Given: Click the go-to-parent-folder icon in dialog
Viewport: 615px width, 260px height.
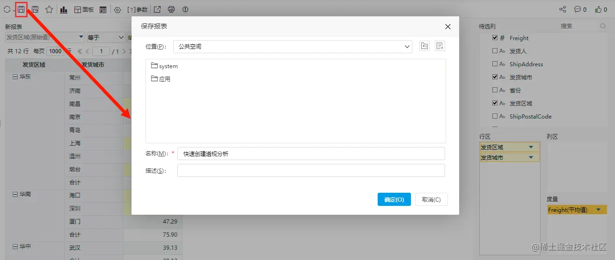Looking at the screenshot, I should pyautogui.click(x=424, y=46).
